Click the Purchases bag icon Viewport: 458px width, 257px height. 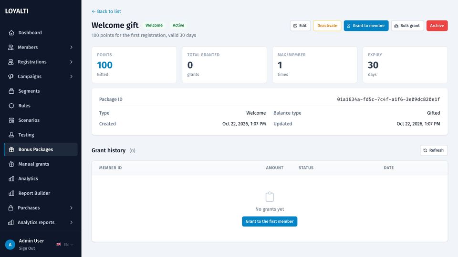pos(11,208)
